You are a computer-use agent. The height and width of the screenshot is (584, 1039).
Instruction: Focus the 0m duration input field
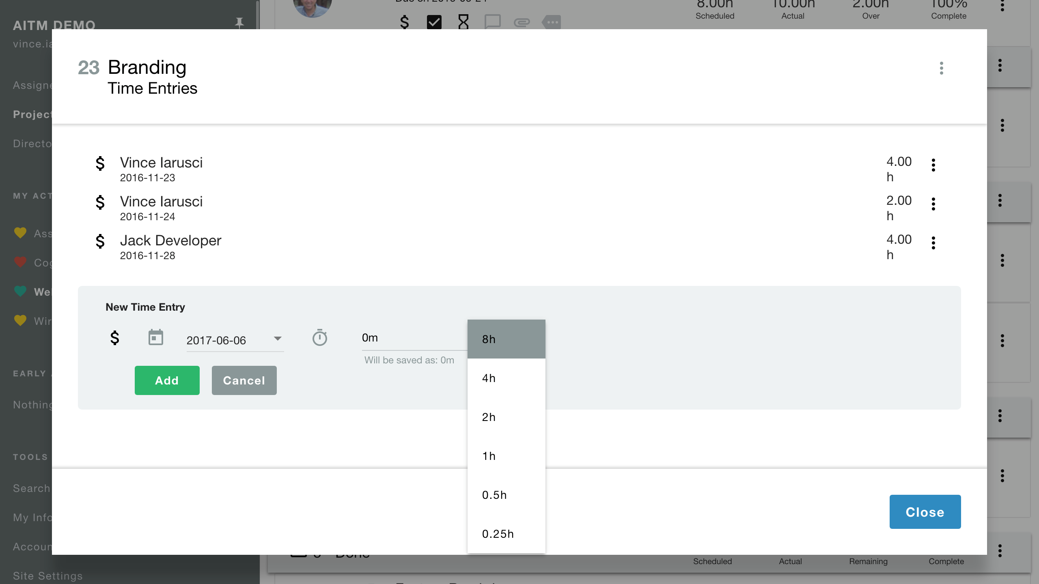414,338
